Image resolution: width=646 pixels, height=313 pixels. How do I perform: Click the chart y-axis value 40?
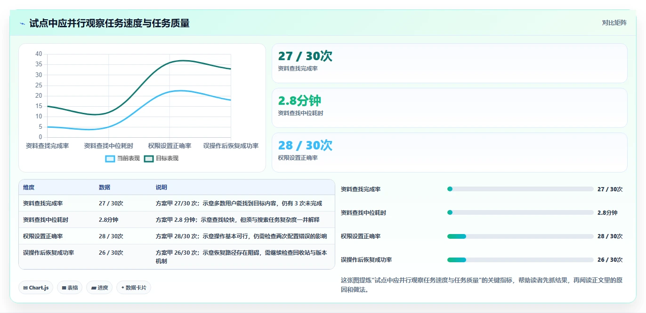coord(39,54)
